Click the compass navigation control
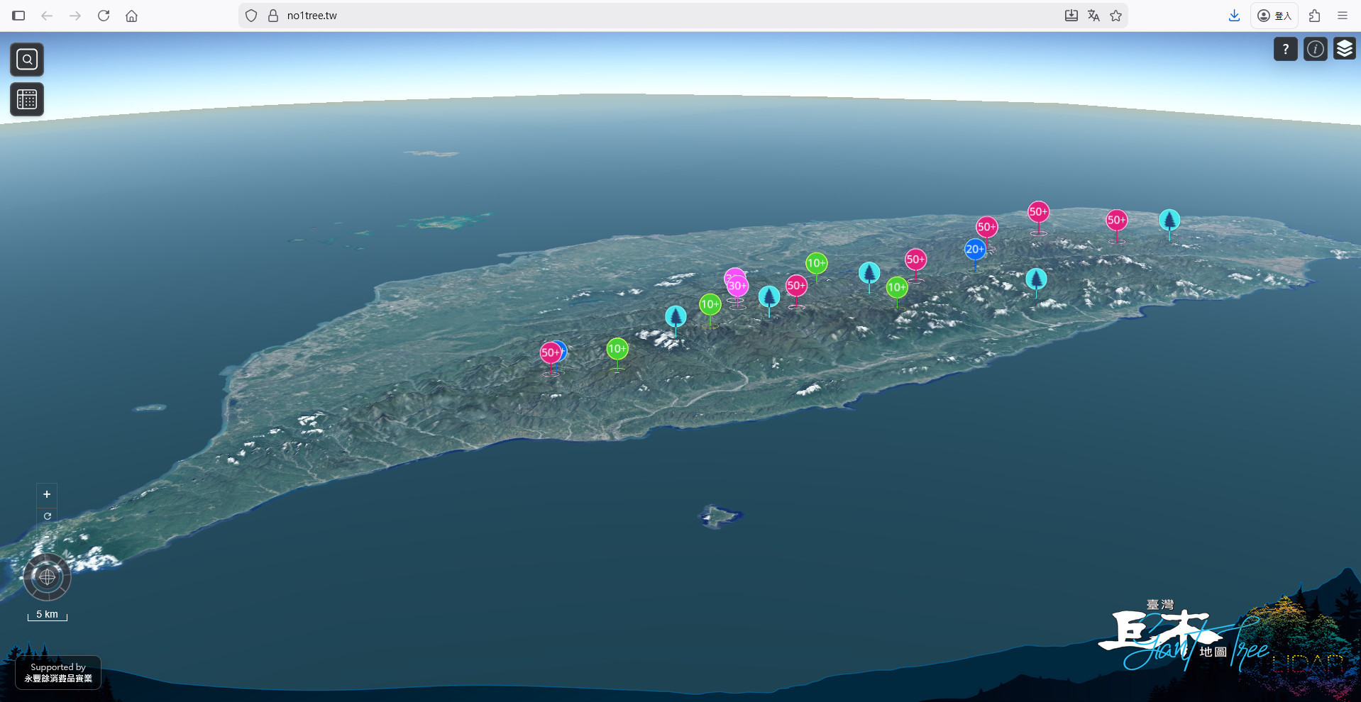This screenshot has height=702, width=1361. point(47,577)
